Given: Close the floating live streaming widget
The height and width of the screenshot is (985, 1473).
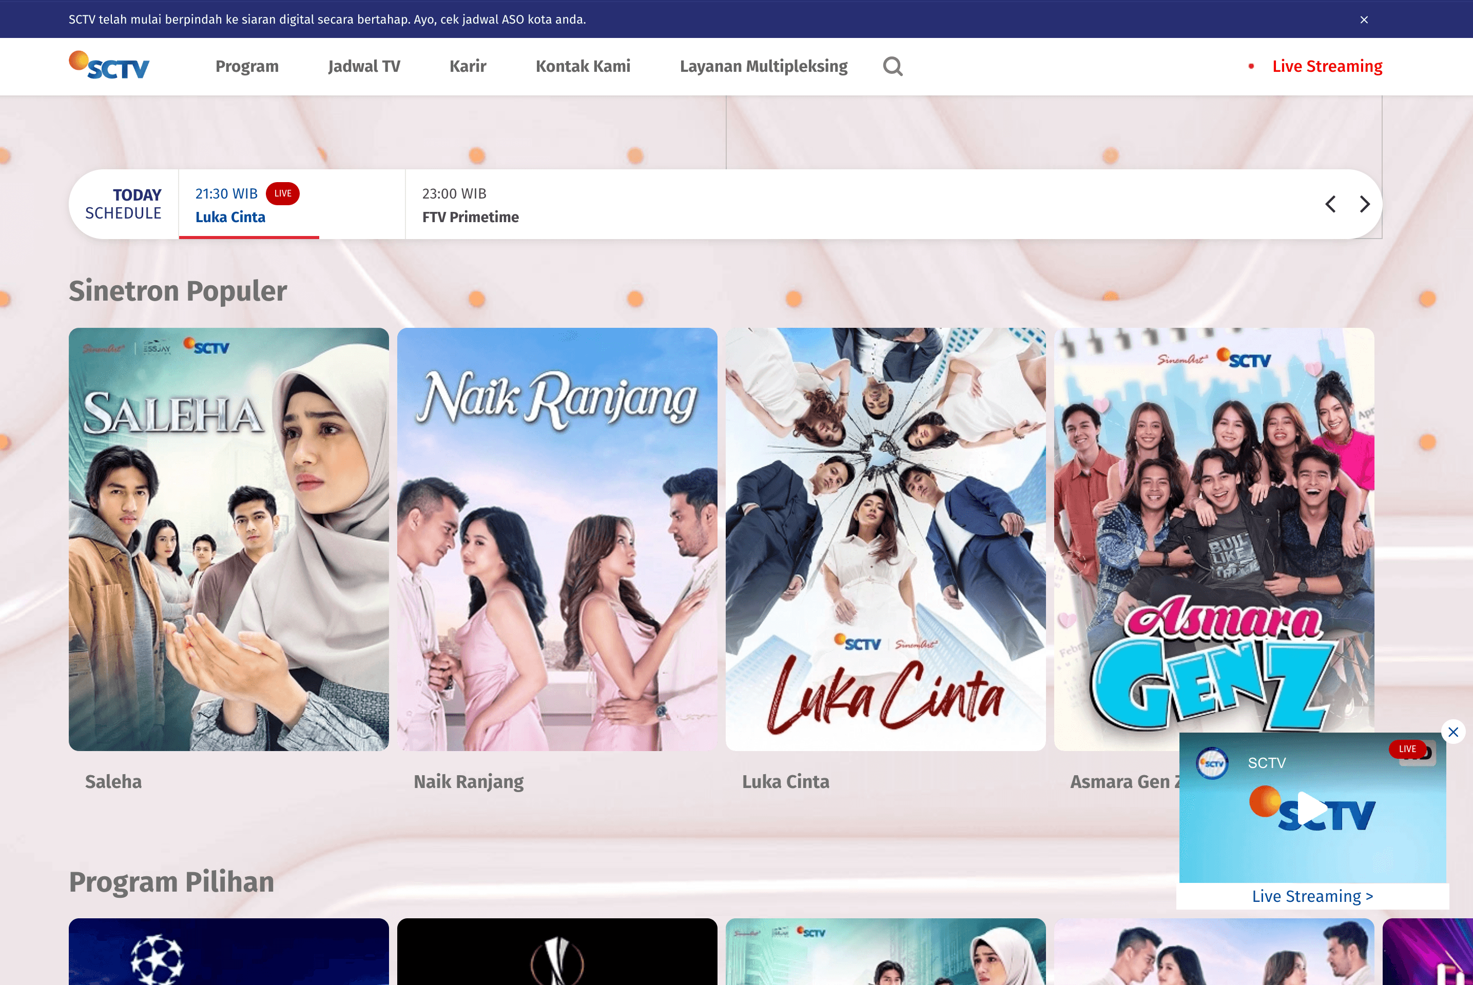Looking at the screenshot, I should tap(1453, 732).
